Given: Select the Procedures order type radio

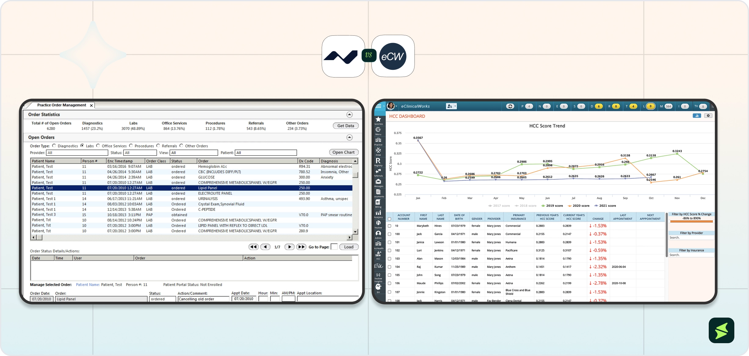Looking at the screenshot, I should (x=131, y=146).
